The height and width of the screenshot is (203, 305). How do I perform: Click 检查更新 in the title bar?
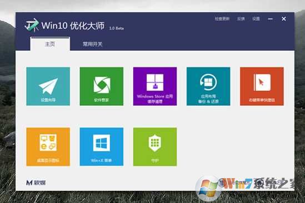[x=222, y=19]
